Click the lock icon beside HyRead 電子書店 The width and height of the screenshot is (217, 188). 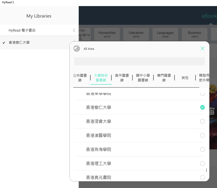74,30
